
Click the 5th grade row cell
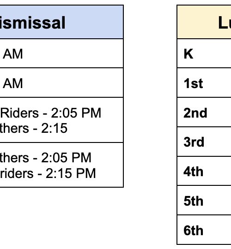tap(204, 200)
